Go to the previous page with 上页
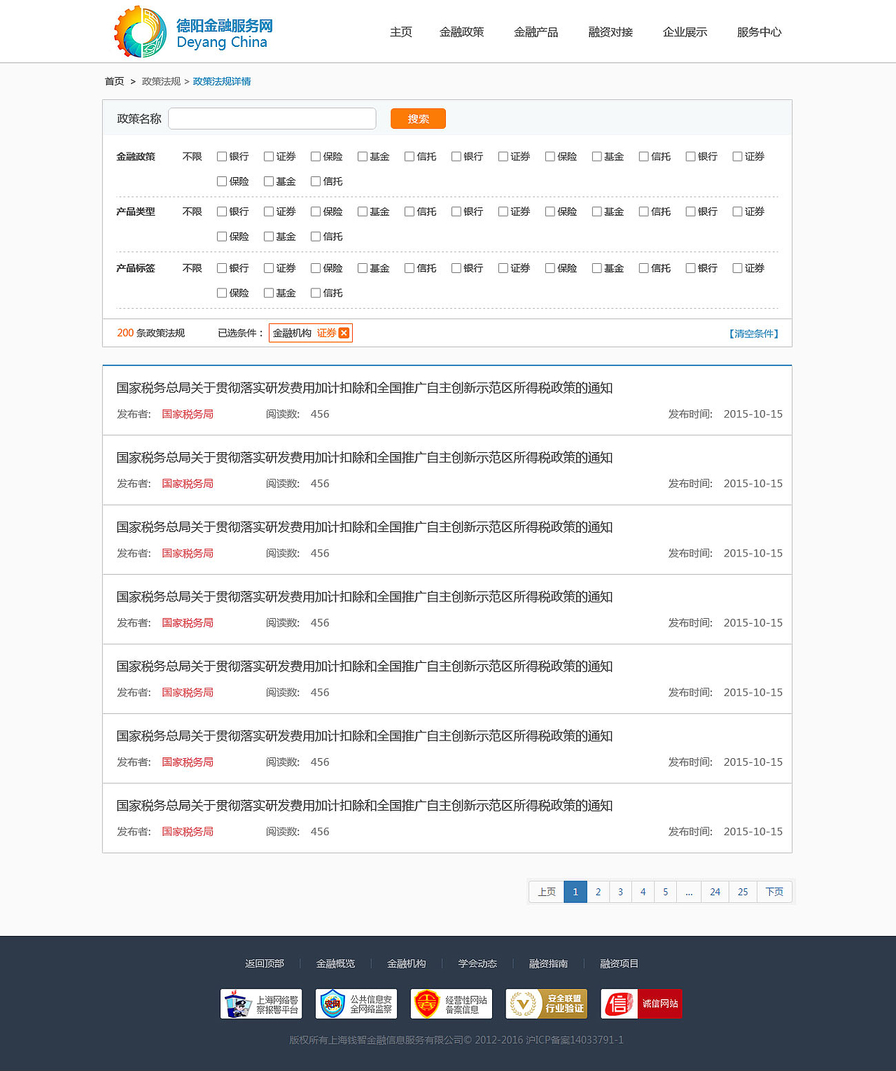Screen dimensions: 896x1071 [x=547, y=892]
